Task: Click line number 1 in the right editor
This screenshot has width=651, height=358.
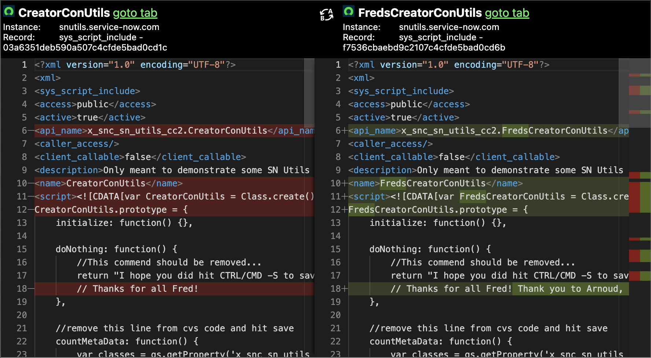Action: tap(338, 65)
